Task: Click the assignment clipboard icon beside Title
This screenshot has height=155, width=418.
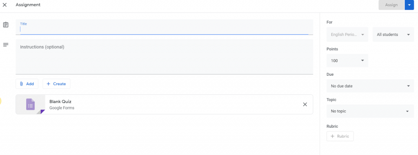Action: pos(6,25)
